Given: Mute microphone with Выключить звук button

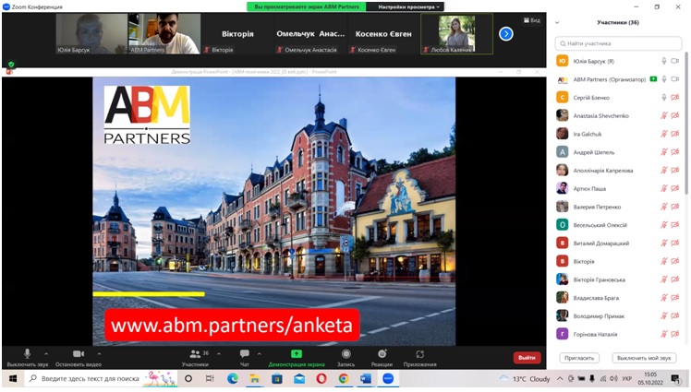Looking at the screenshot, I should pyautogui.click(x=28, y=358).
